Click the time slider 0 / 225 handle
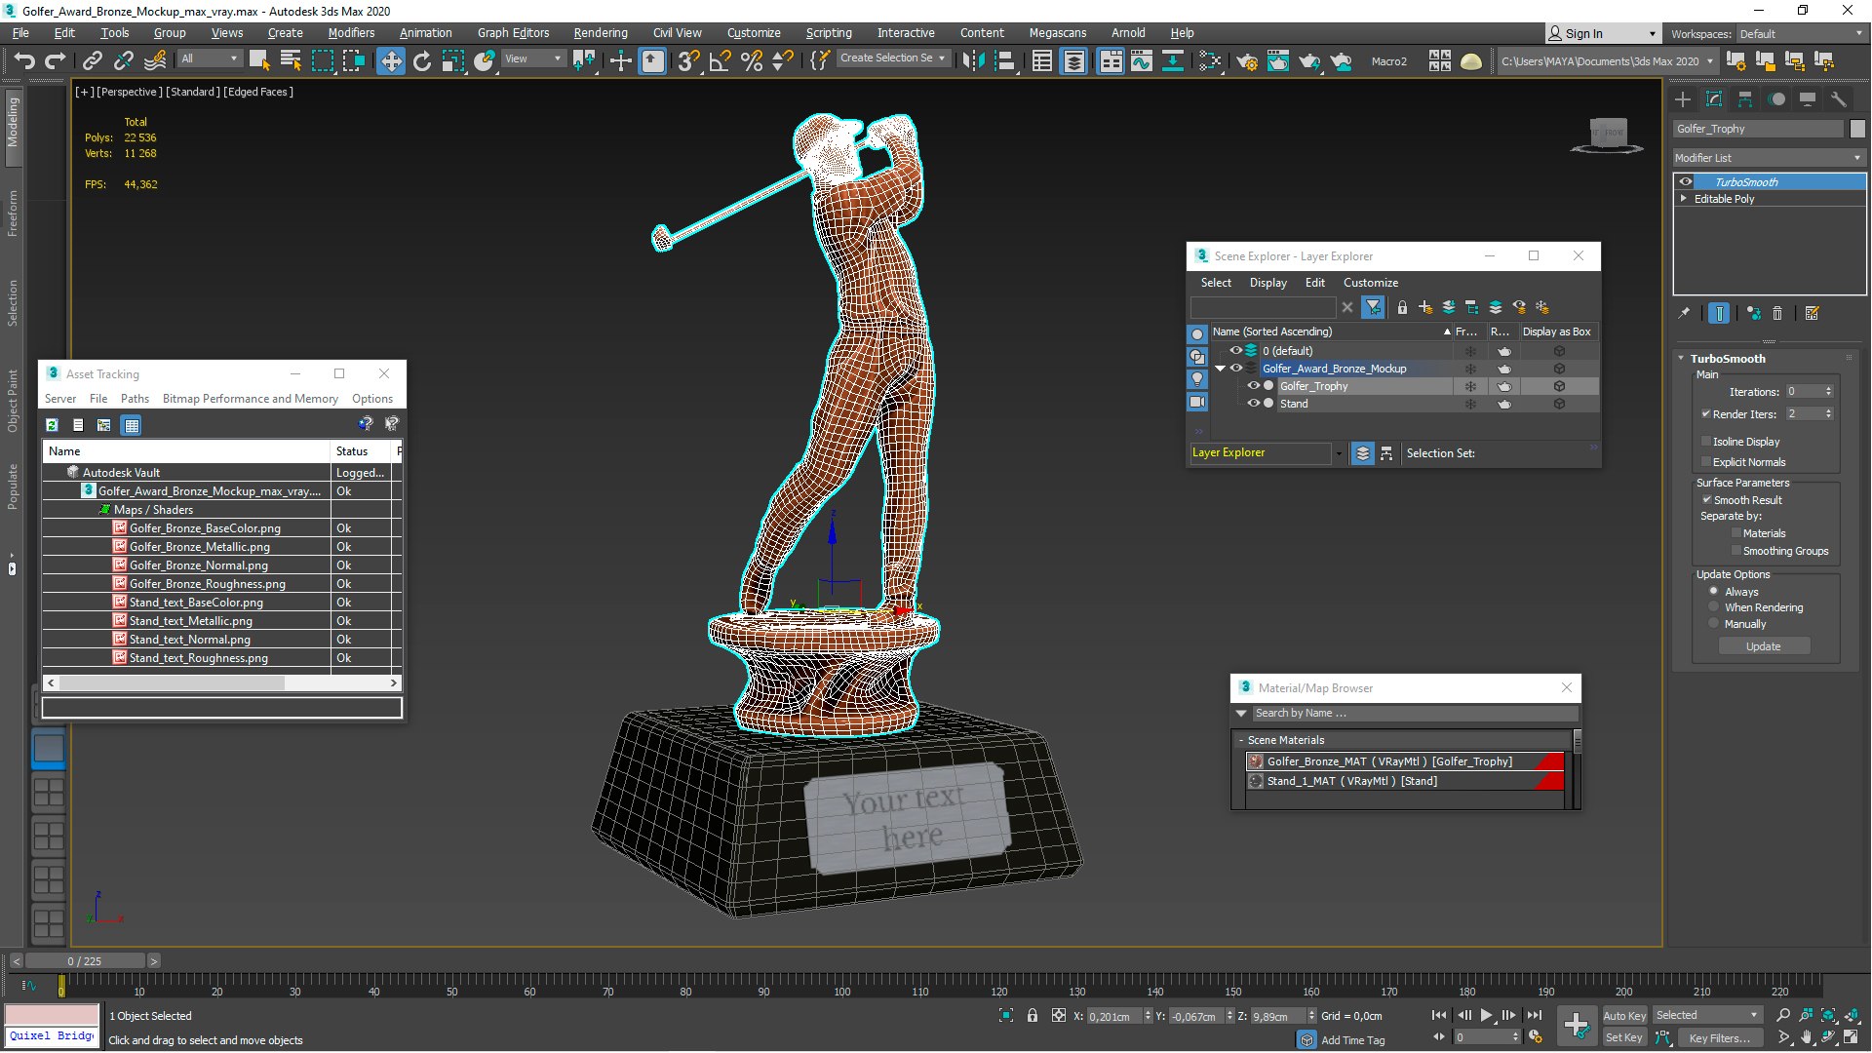The width and height of the screenshot is (1872, 1053). [x=85, y=961]
